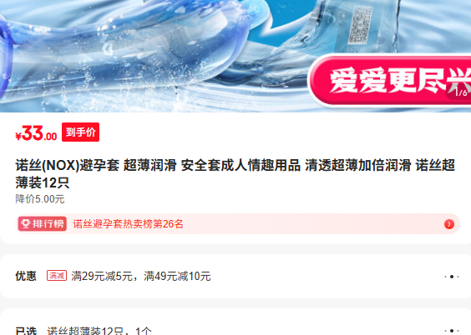This screenshot has height=335, width=471.
Task: Click the 满减 coupon tag
Action: pyautogui.click(x=57, y=276)
